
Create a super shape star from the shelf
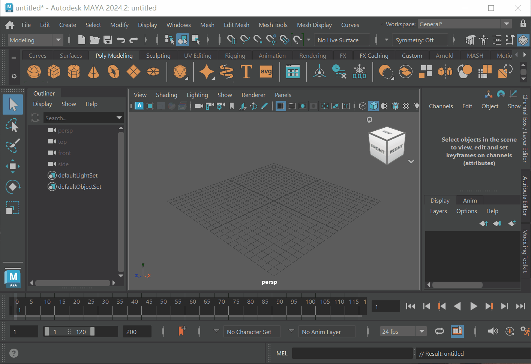click(206, 71)
